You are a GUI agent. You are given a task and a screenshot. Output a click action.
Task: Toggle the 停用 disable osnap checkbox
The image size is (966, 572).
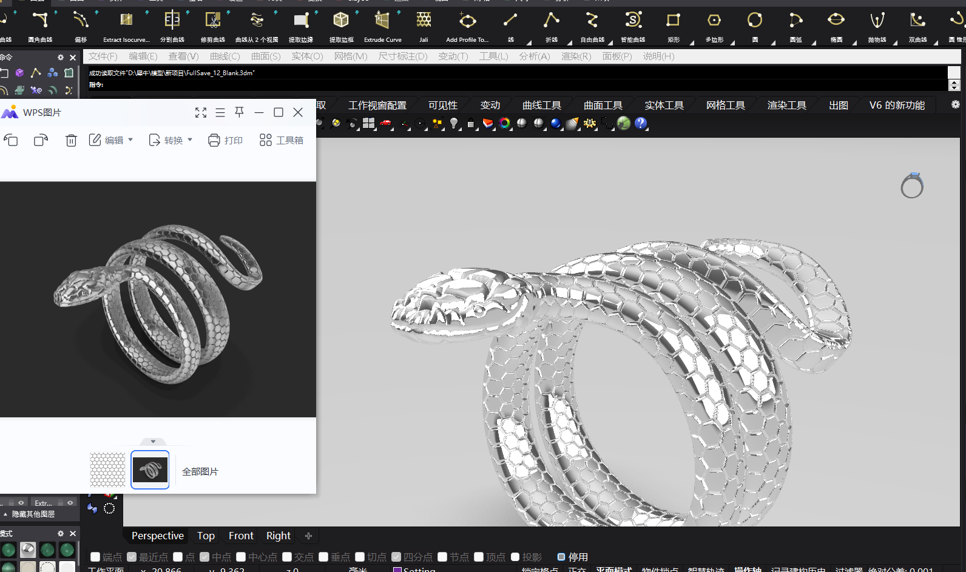pos(561,557)
